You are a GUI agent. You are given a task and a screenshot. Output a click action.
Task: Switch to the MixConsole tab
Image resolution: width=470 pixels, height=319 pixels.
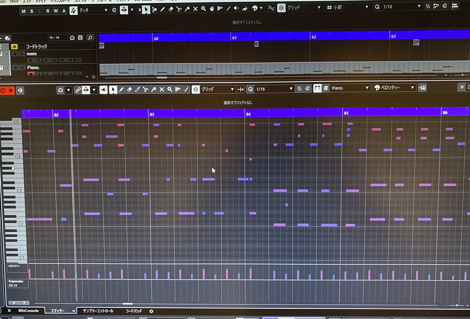pos(28,311)
